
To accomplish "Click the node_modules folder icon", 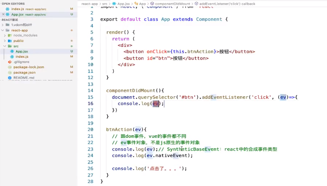I will coord(10,35).
